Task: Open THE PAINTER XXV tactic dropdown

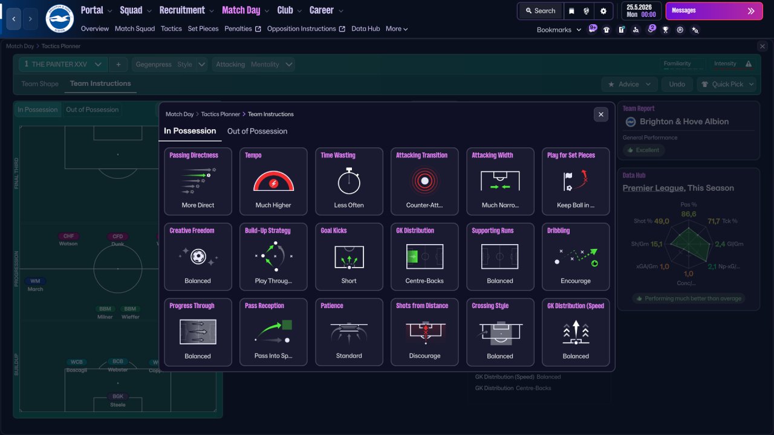Action: tap(63, 64)
